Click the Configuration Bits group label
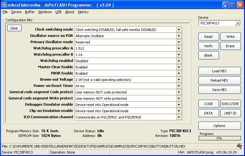Image resolution: width=245 pixels, height=156 pixels. click(19, 20)
